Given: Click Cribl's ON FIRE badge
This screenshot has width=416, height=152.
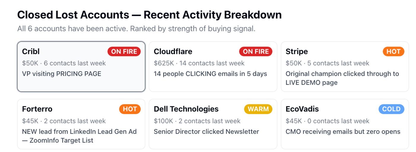Looking at the screenshot, I should (x=124, y=51).
